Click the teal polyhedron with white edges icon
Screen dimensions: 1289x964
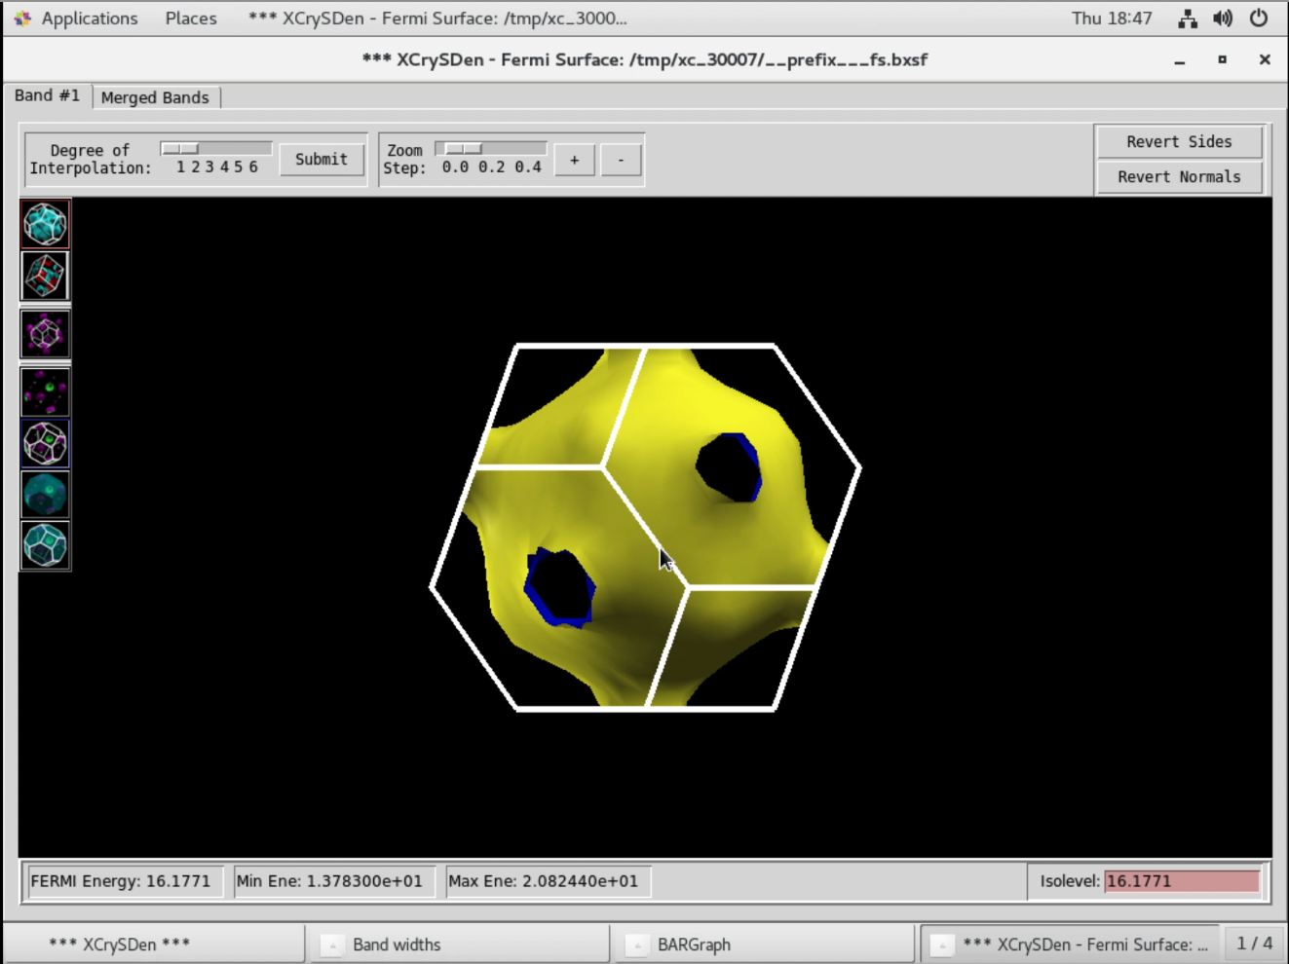point(45,544)
